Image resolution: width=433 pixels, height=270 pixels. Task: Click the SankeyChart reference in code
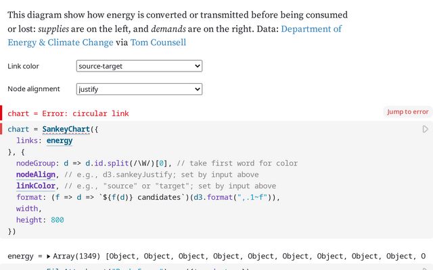click(x=68, y=129)
